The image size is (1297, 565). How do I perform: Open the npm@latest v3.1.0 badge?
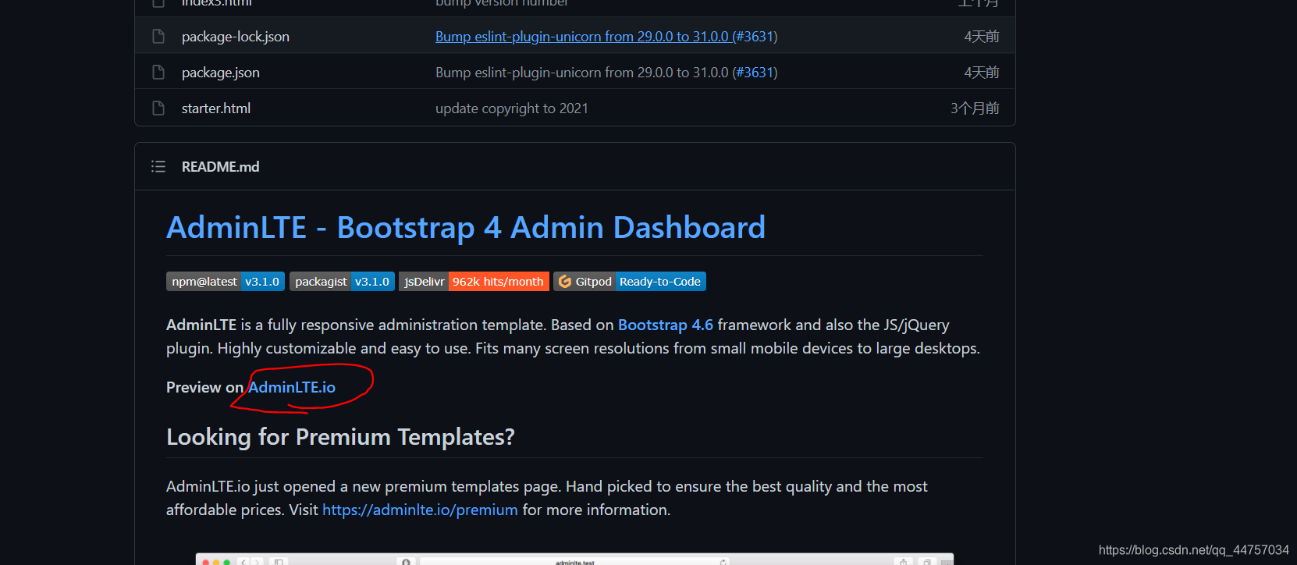click(226, 282)
